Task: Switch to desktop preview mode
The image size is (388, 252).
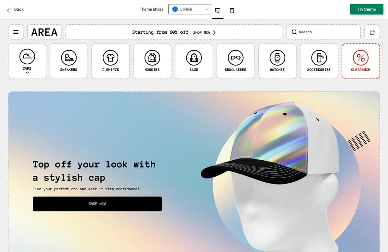Action: click(218, 10)
